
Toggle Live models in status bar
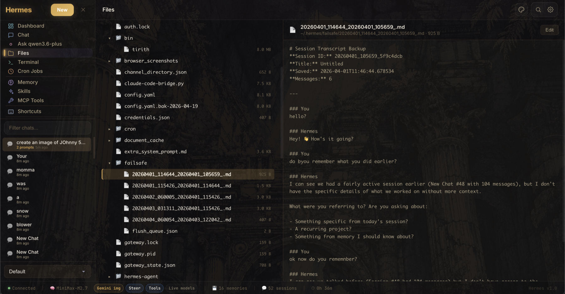(x=181, y=288)
